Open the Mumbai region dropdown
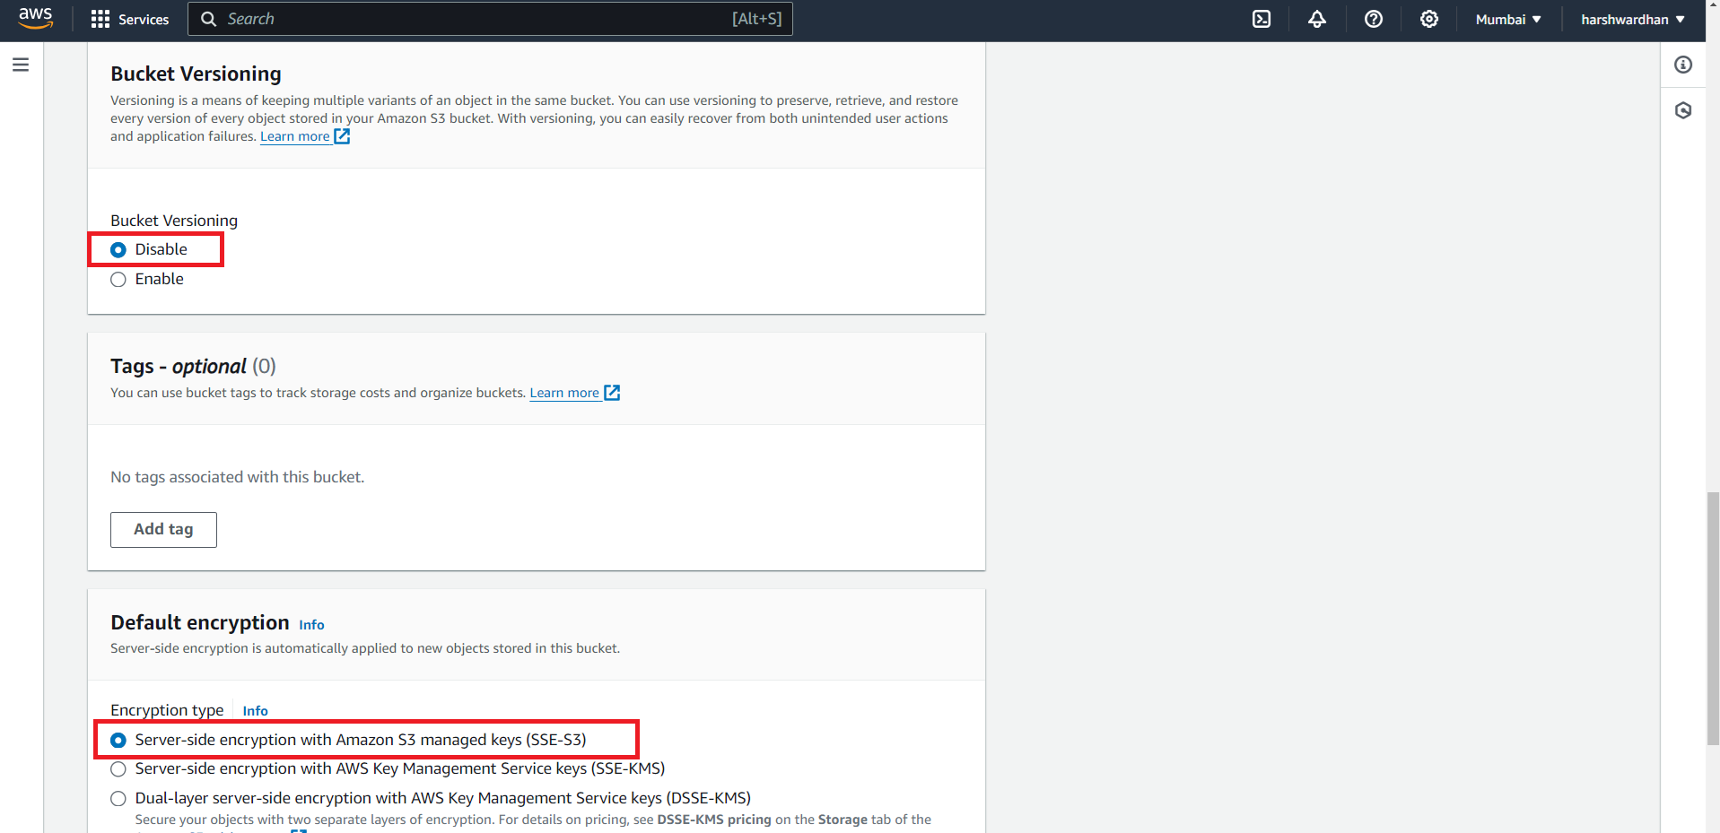The width and height of the screenshot is (1720, 833). point(1508,19)
